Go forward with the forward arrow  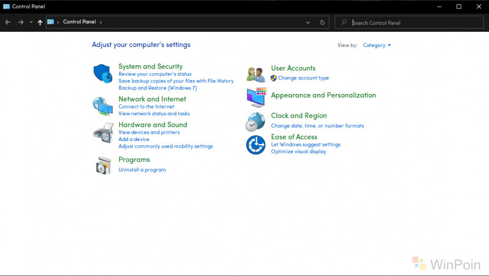pyautogui.click(x=21, y=22)
